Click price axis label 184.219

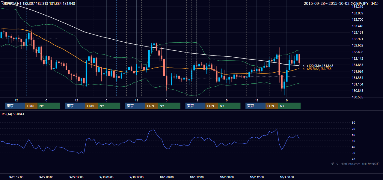coord(357,7)
